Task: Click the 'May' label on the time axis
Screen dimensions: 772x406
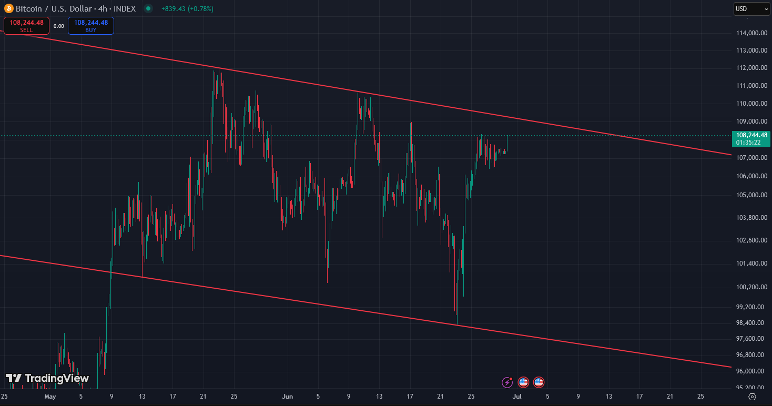Action: pyautogui.click(x=50, y=397)
